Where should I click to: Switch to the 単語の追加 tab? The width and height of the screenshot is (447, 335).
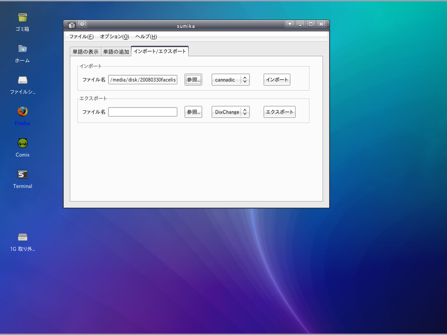pyautogui.click(x=116, y=51)
